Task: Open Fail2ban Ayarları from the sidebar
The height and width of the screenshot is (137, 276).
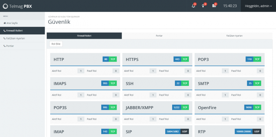Action: click(x=23, y=38)
